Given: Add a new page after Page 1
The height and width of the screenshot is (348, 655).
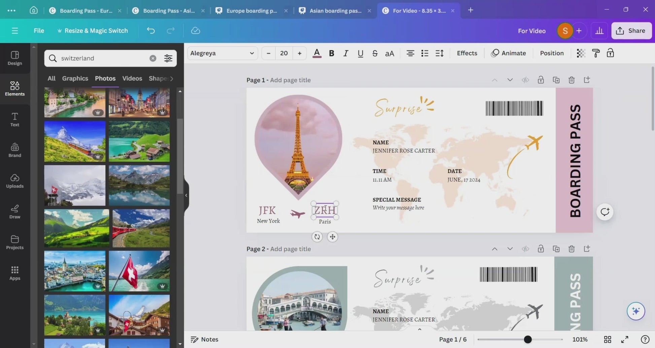Looking at the screenshot, I should 587,80.
